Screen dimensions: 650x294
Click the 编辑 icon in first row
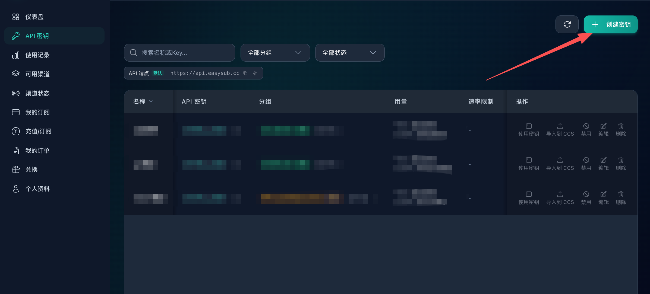[603, 126]
